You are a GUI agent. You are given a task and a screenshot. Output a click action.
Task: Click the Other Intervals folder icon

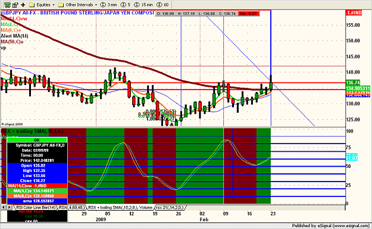[61, 5]
